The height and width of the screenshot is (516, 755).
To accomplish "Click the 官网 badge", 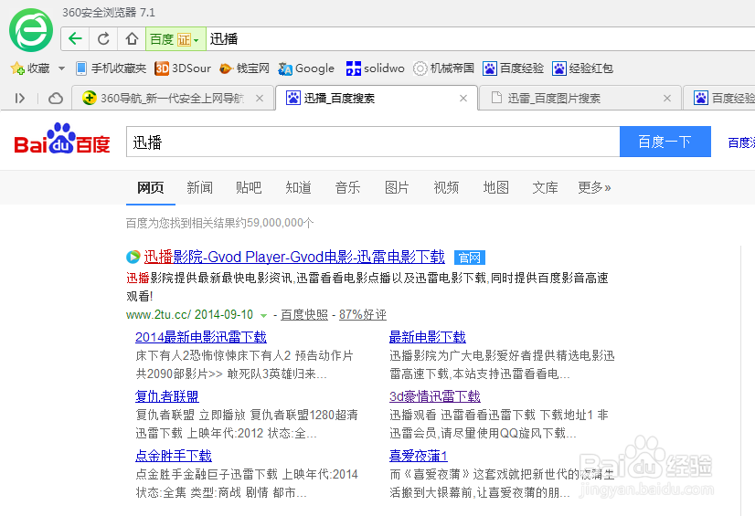I will click(x=470, y=258).
